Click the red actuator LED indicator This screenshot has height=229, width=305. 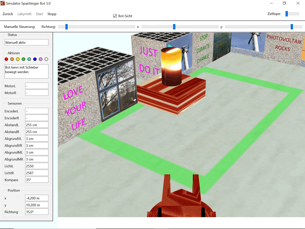tap(6, 59)
